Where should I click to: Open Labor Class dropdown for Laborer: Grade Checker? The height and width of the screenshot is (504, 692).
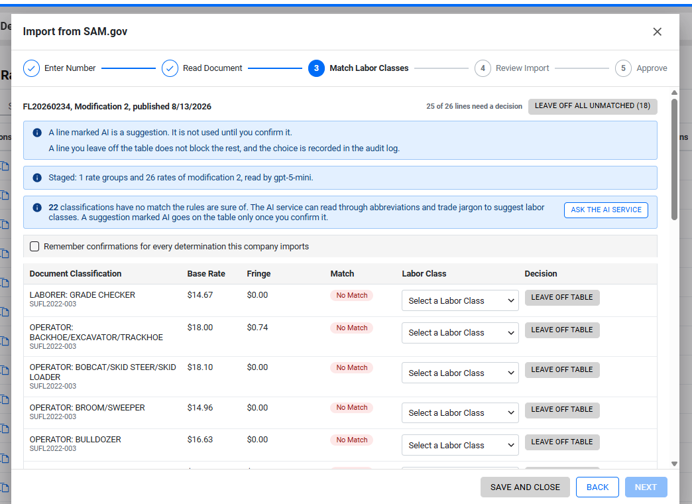coord(460,301)
